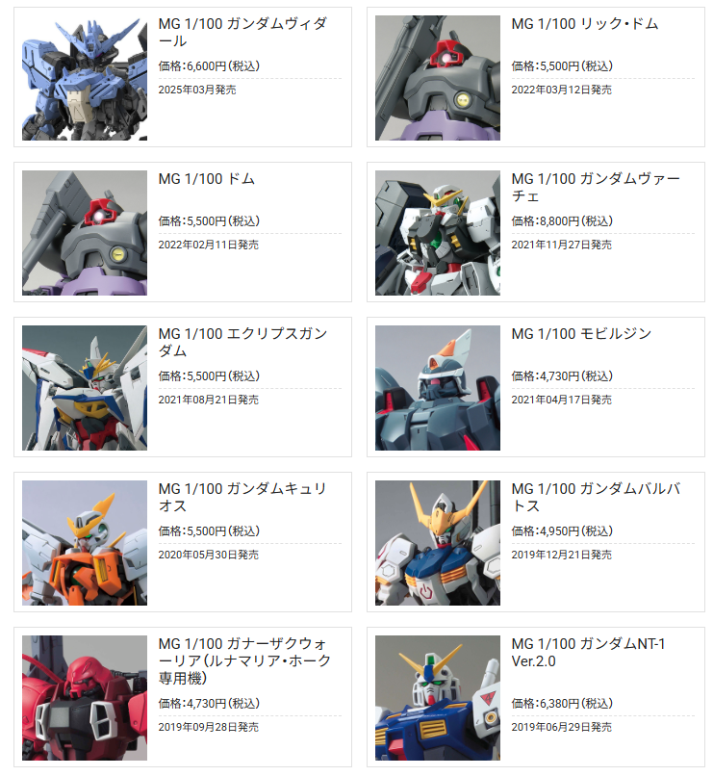Open the red ガナーザクウォーリア thumbnail
The image size is (713, 776).
(x=85, y=698)
